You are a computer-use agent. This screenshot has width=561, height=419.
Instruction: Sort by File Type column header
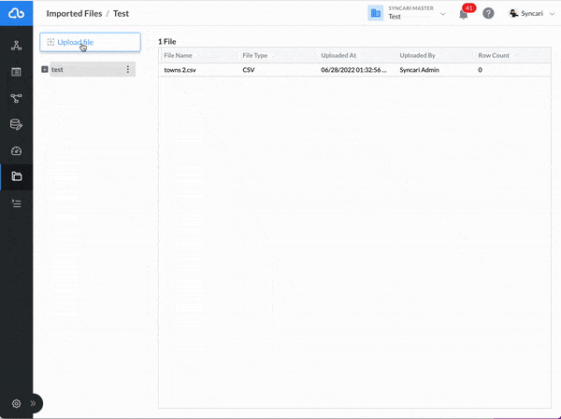click(255, 55)
